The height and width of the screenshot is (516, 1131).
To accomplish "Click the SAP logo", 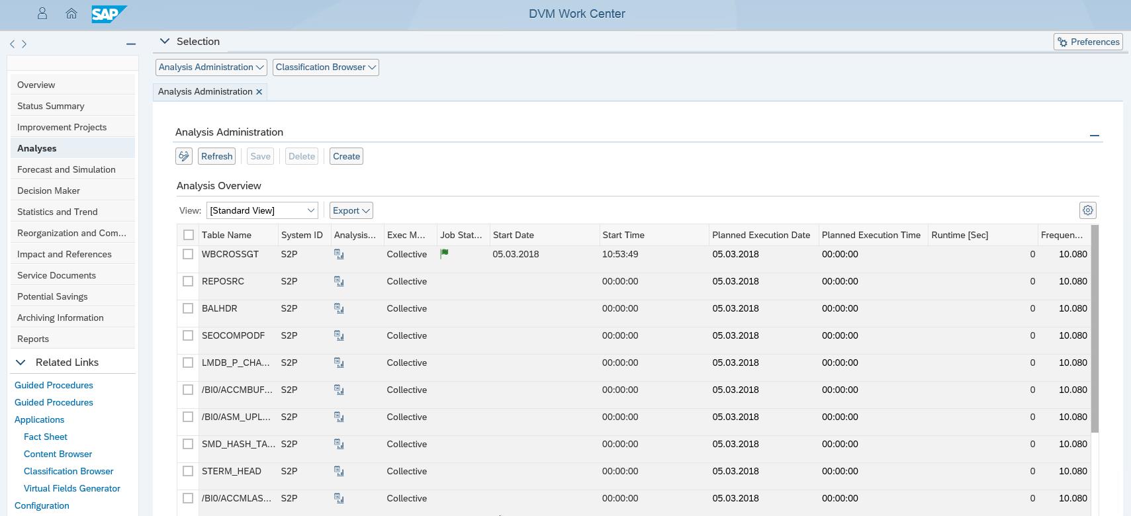I will [x=109, y=14].
